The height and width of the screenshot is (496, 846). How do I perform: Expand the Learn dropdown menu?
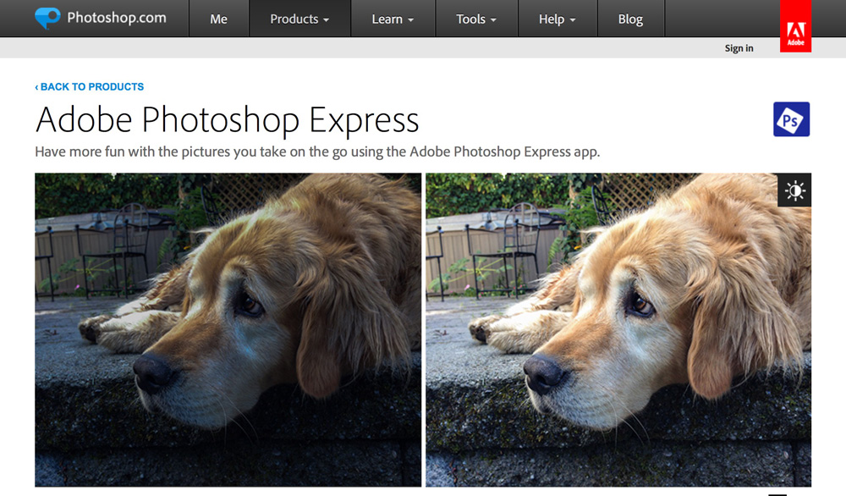pyautogui.click(x=393, y=19)
